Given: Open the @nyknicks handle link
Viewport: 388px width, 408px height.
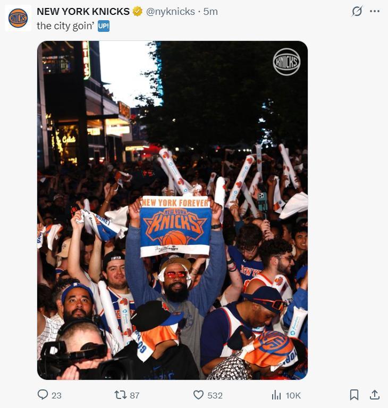Looking at the screenshot, I should point(170,12).
